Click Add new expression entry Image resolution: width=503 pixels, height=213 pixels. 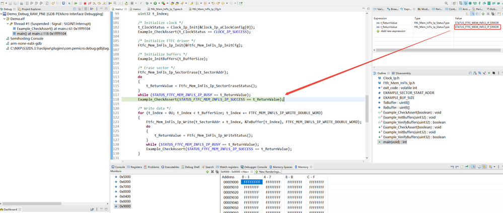(392, 31)
